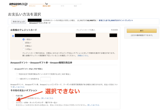Image resolution: width=160 pixels, height=110 pixels.
Task: Click the クレジットカード名義人 column header
Action: click(86, 30)
